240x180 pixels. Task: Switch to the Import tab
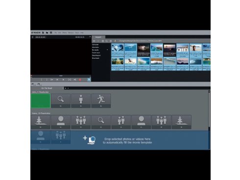click(x=98, y=37)
